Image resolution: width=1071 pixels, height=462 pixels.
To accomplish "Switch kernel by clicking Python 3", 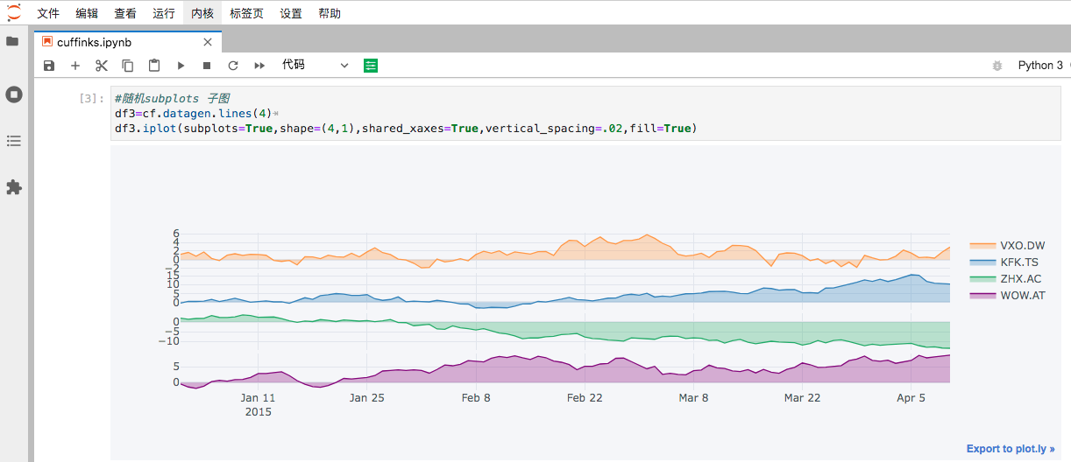I will click(x=1040, y=66).
